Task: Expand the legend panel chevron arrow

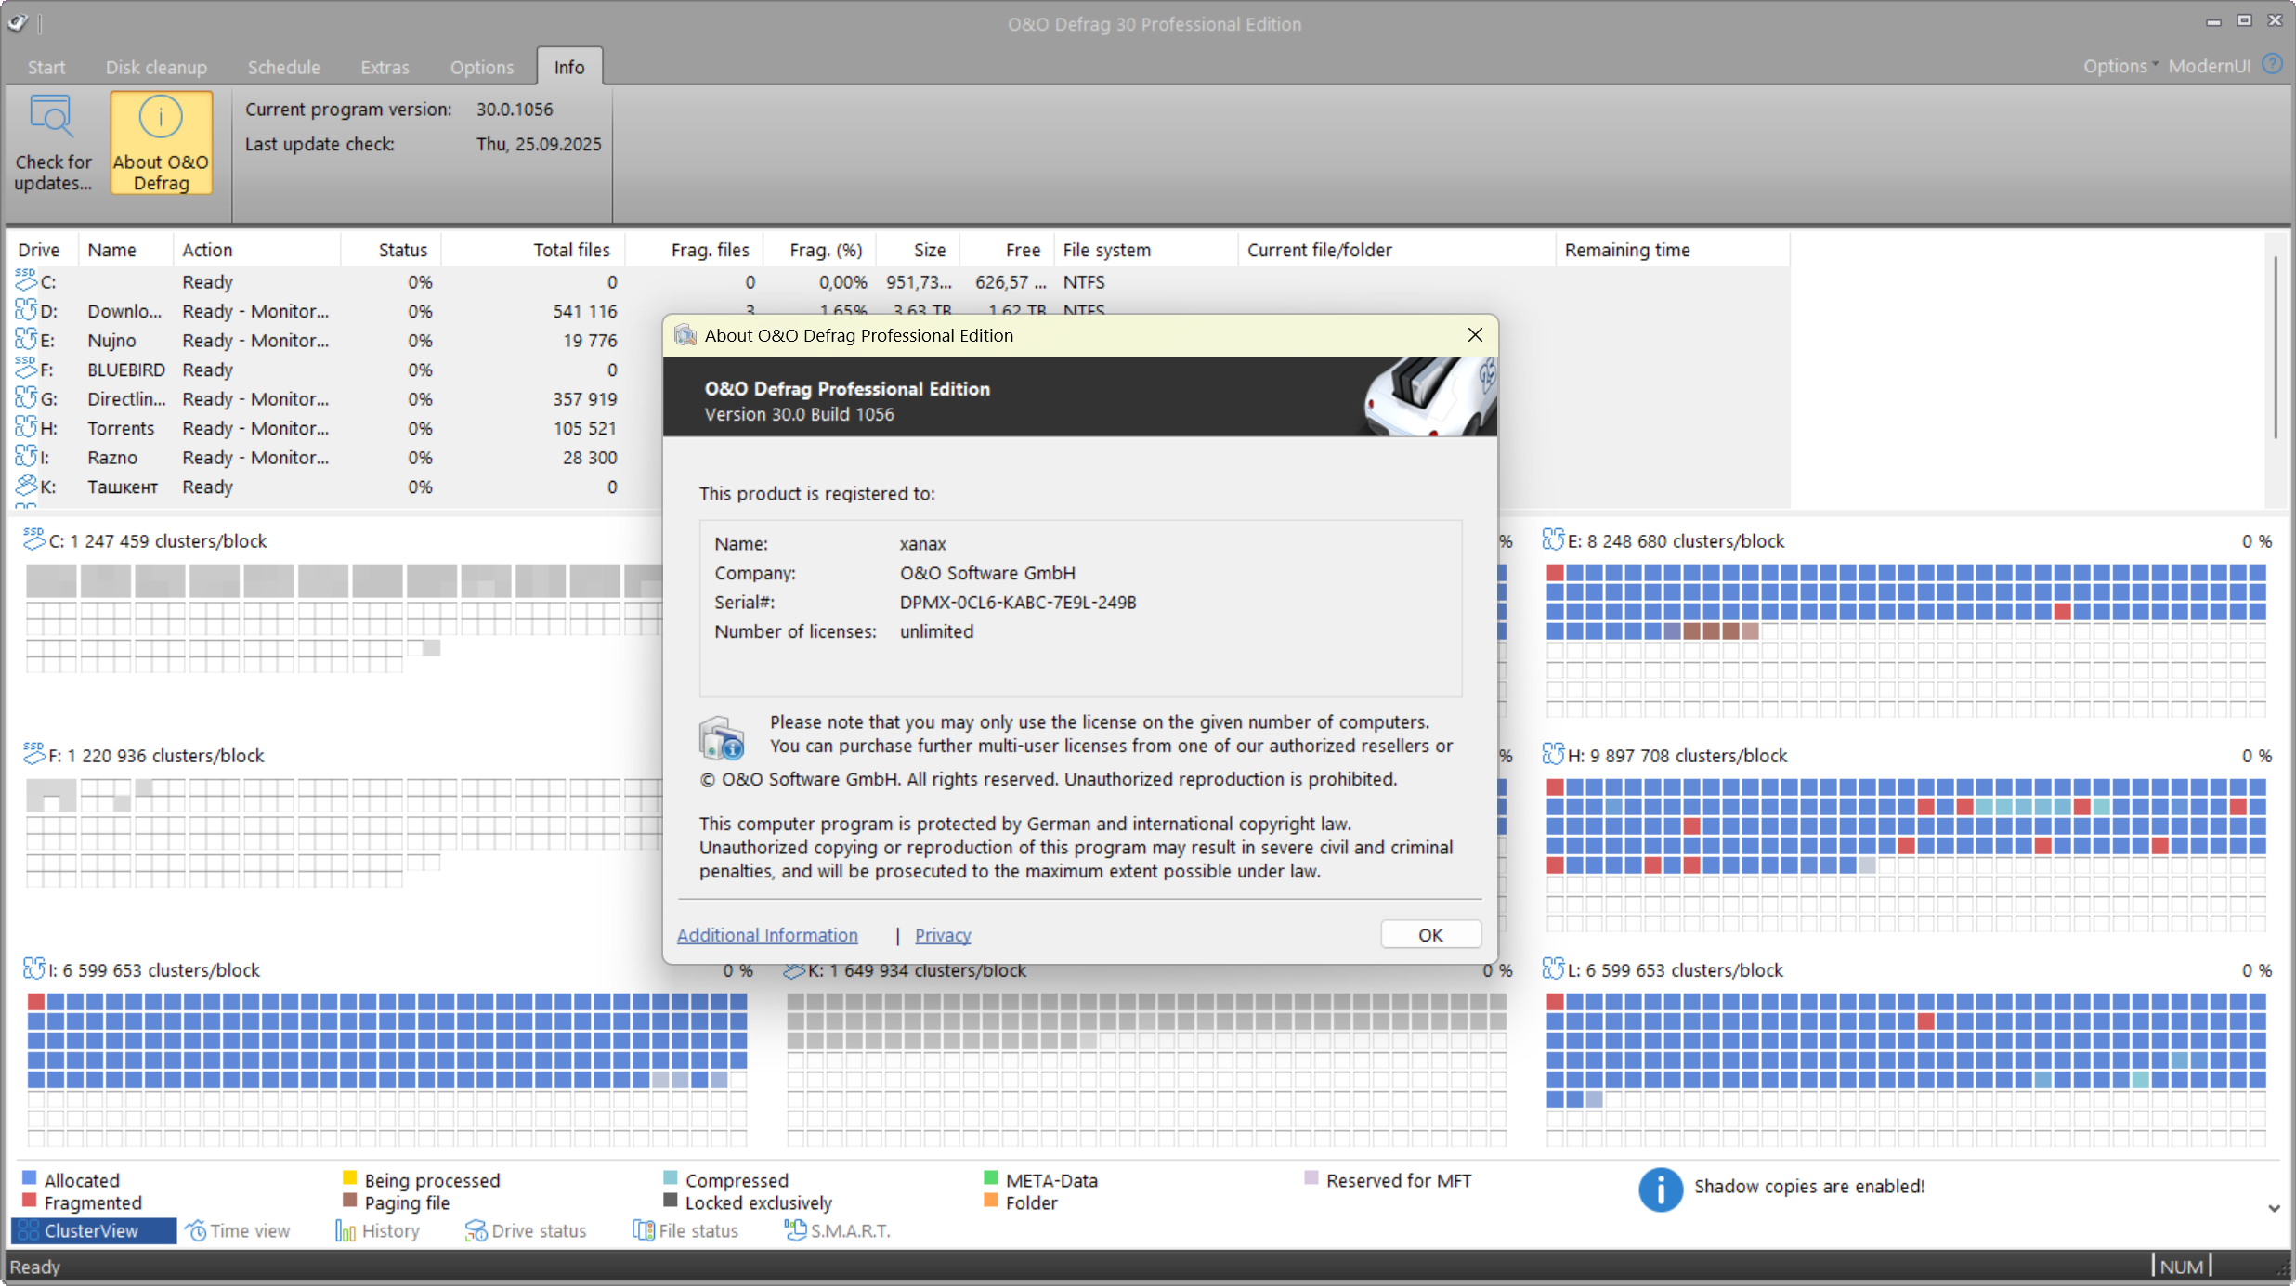Action: 2273,1208
